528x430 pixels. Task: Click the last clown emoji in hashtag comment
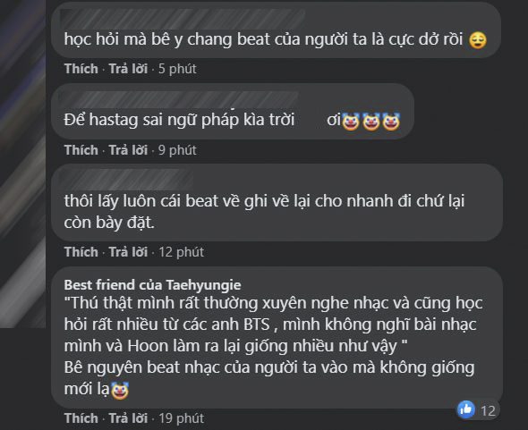click(391, 122)
